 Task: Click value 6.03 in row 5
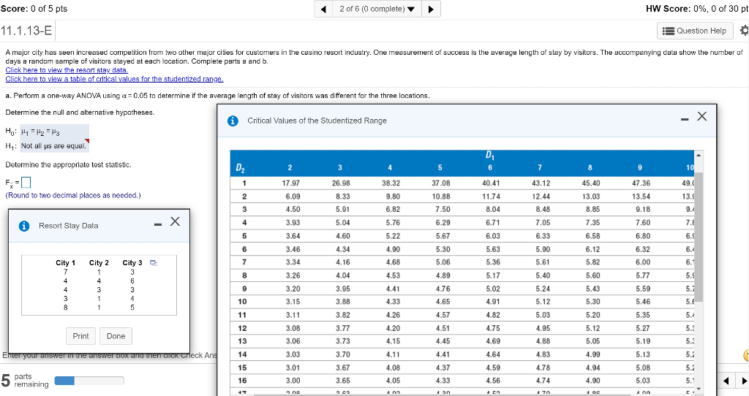492,236
